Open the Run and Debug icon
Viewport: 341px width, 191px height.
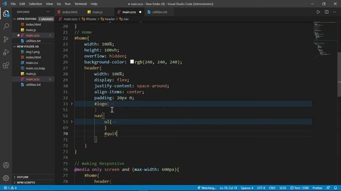(6, 52)
